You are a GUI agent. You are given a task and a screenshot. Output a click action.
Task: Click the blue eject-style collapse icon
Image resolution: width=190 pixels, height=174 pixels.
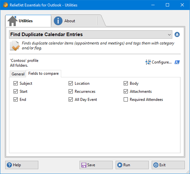click(x=177, y=34)
